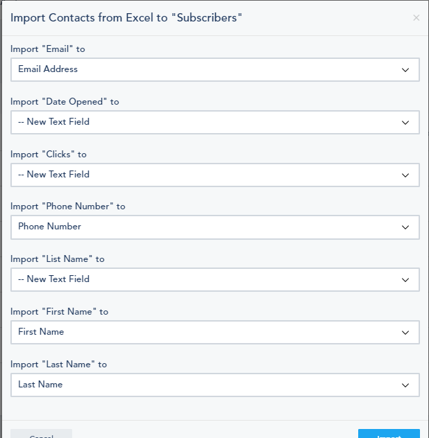Open the "Clicks" field mapping dropdown
429x438 pixels.
(x=214, y=175)
